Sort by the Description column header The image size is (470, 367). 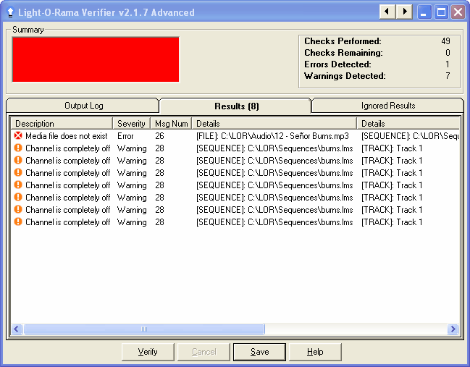tap(62, 124)
